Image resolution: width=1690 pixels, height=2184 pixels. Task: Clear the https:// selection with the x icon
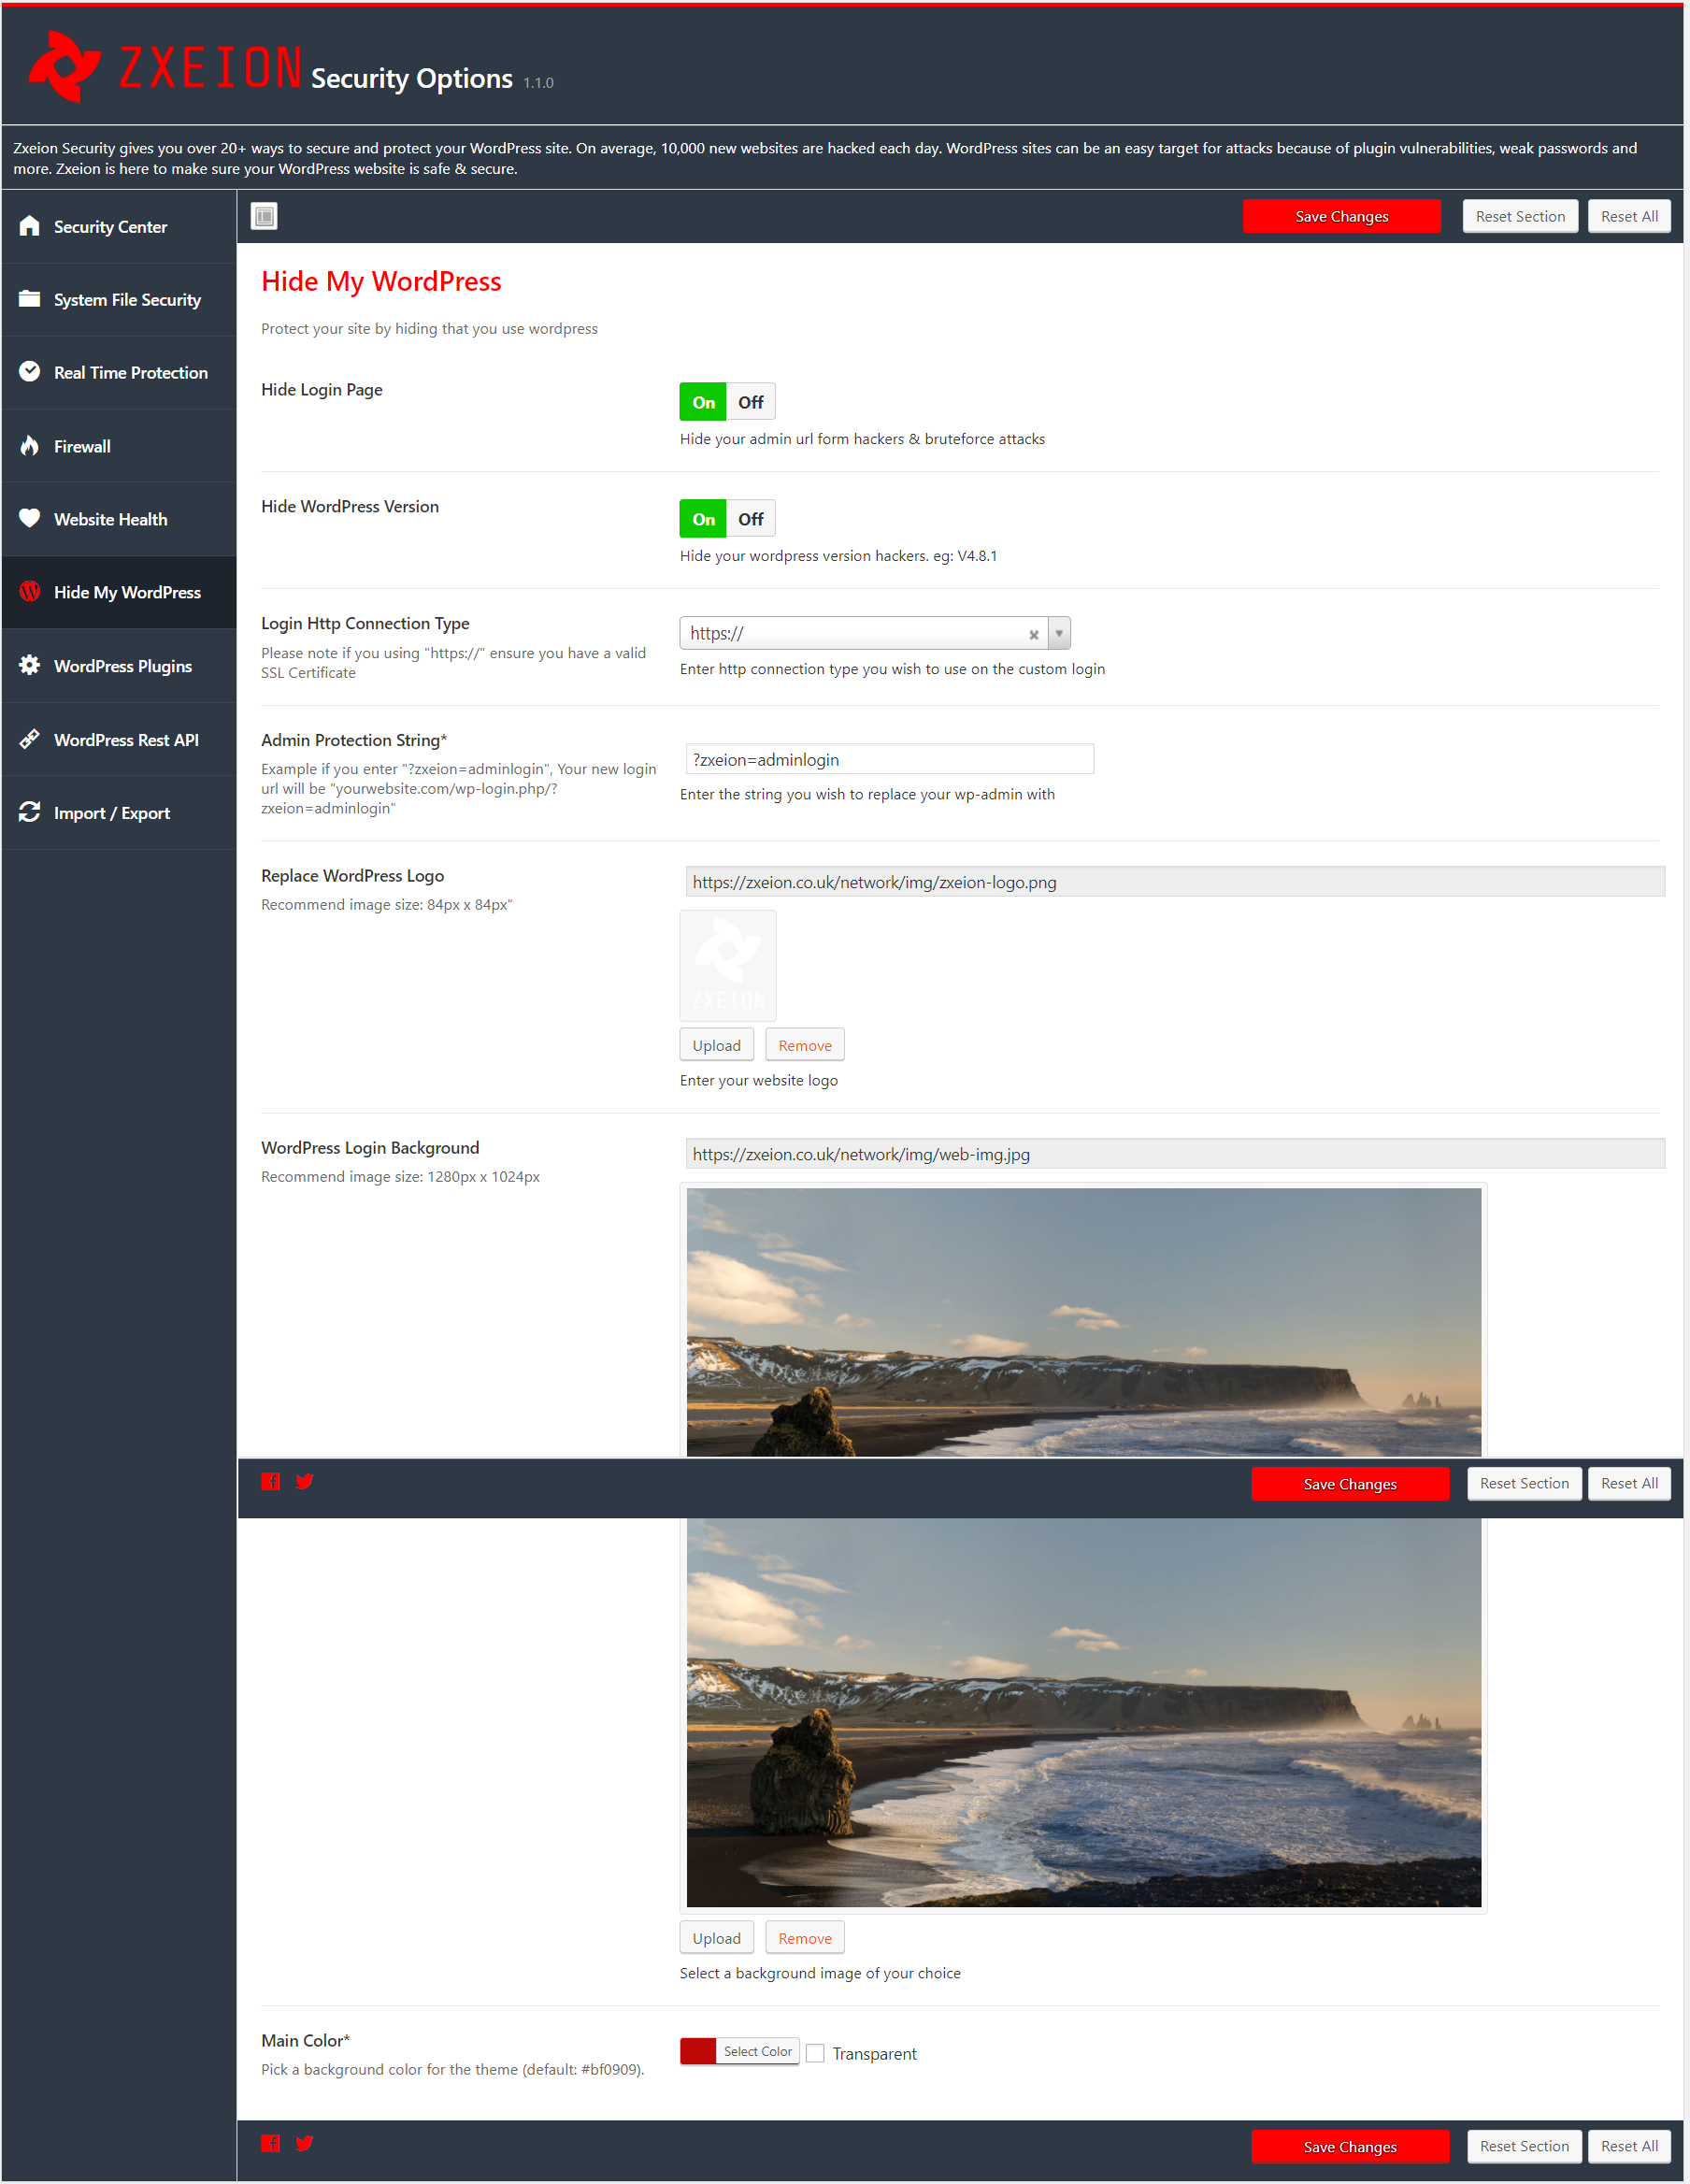click(1034, 634)
